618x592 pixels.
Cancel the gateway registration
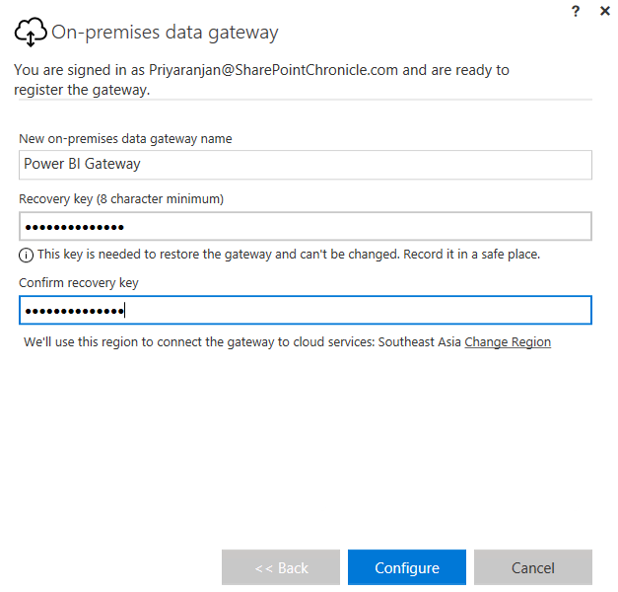(x=533, y=567)
